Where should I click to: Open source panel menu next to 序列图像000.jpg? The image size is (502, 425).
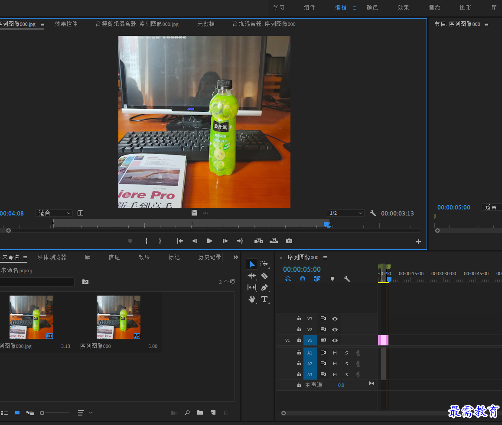(x=42, y=24)
